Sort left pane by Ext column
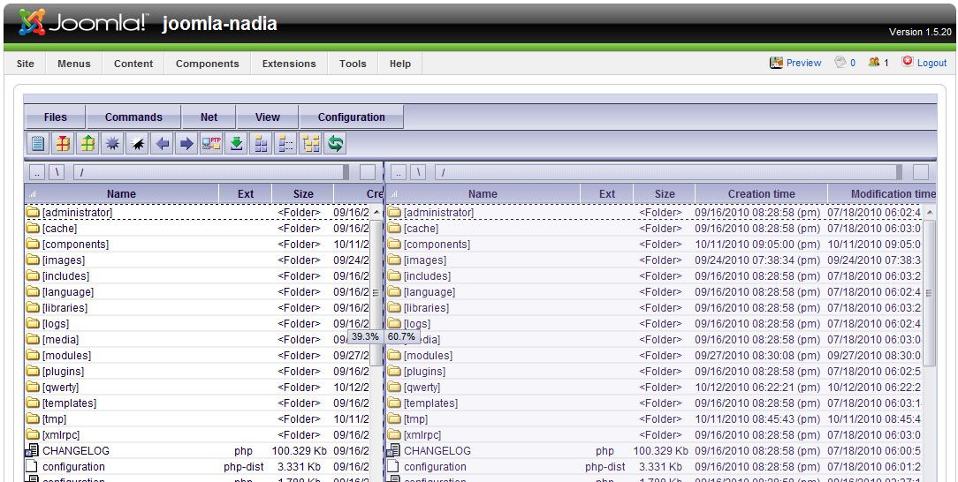The width and height of the screenshot is (958, 482). 246,194
